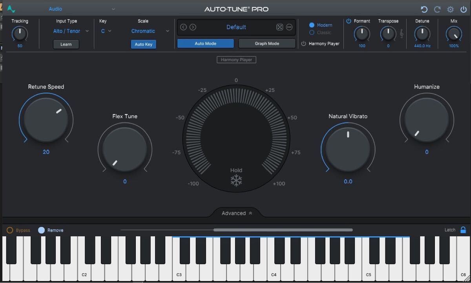Click the Mix value 100%
This screenshot has height=283, width=471.
pos(454,46)
